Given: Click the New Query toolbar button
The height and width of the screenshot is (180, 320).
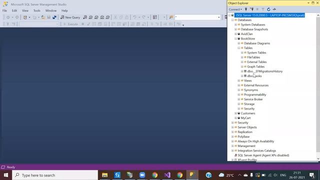Looking at the screenshot, I should click(70, 17).
